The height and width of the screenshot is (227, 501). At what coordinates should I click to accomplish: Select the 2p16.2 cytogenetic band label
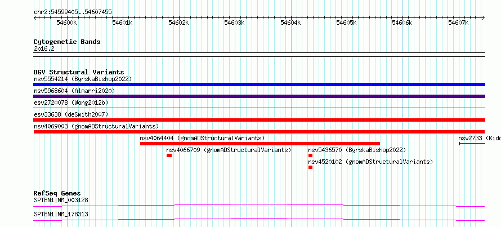click(x=44, y=48)
